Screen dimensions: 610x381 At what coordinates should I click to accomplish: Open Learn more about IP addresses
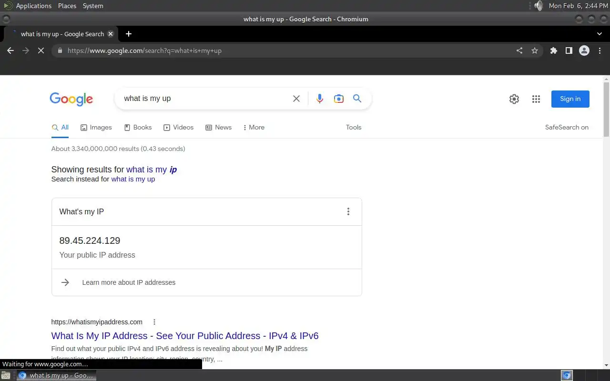(x=129, y=282)
